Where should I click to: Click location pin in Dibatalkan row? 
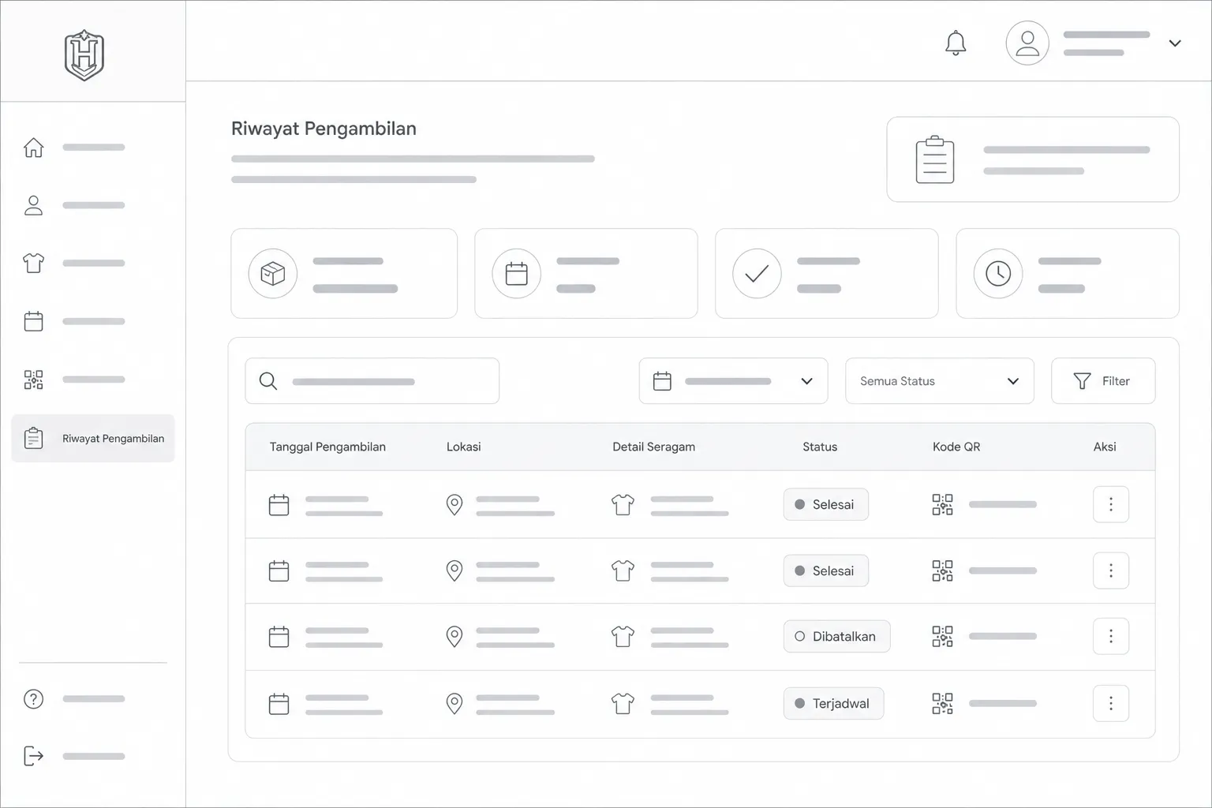tap(454, 636)
